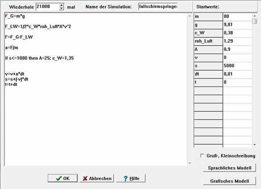Click scroll up arrow of equation editor
Screen dimensions: 261x189
pyautogui.click(x=190, y=16)
